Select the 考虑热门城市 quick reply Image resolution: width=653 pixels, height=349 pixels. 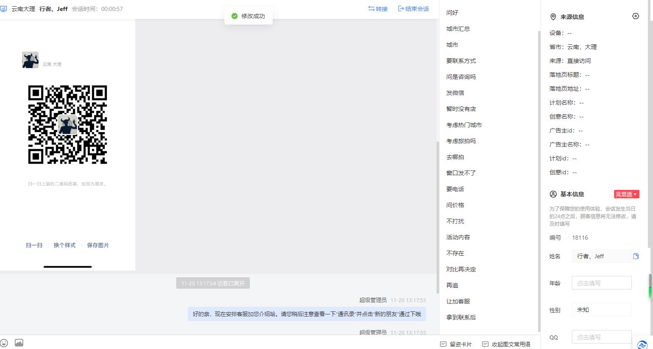[464, 125]
